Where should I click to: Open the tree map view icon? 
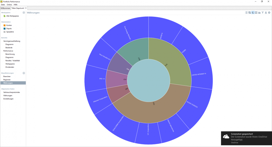pos(256,13)
